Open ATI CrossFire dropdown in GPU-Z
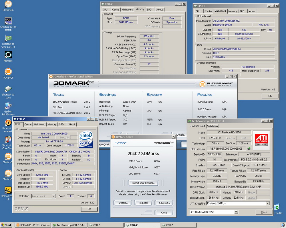 tap(267, 203)
